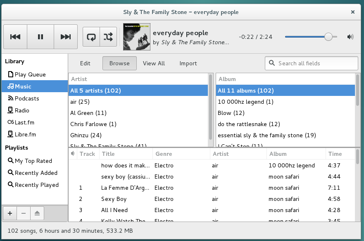Adjust the playback position slider
This screenshot has width=364, height=241.
311,37
